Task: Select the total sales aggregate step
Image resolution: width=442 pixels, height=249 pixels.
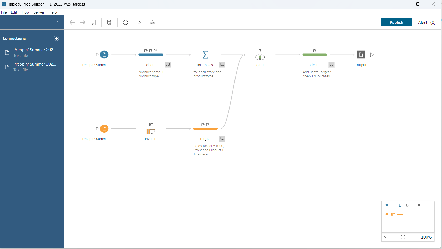Action: click(x=205, y=55)
